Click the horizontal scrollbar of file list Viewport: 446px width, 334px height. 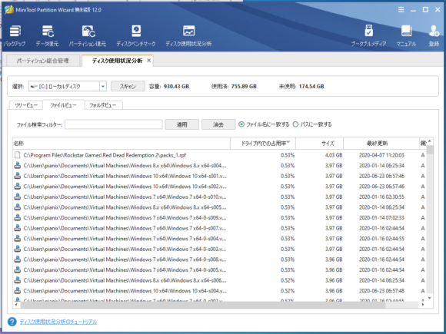pyautogui.click(x=202, y=305)
